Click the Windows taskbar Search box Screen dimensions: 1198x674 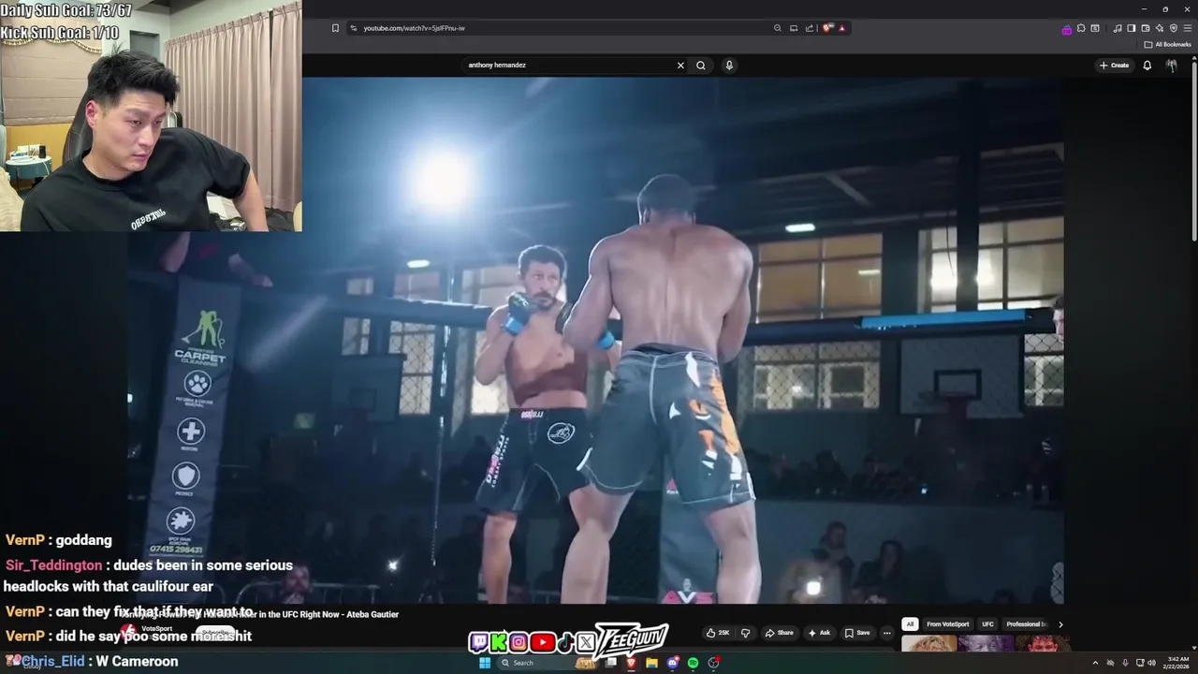548,663
